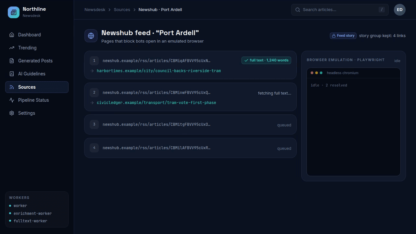This screenshot has width=416, height=234.
Task: Click the green dot in headless chromium window
Action: pyautogui.click(x=321, y=73)
